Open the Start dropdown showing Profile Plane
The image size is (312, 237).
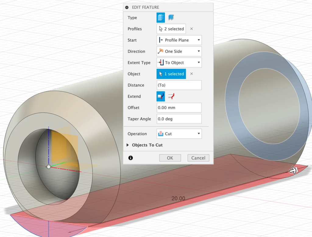click(x=179, y=40)
